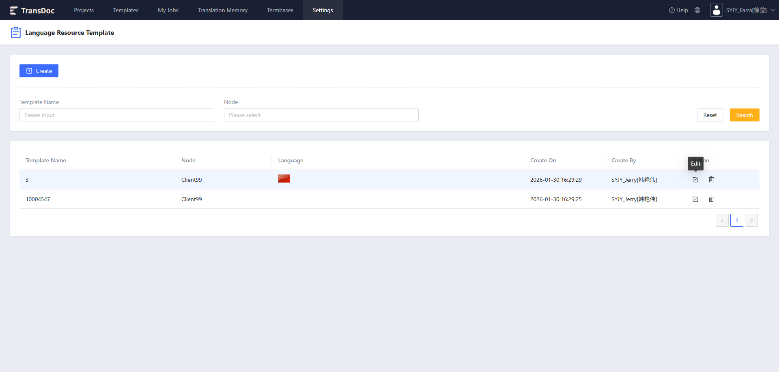Focus the Template Name input field
Viewport: 779px width, 372px height.
click(117, 115)
